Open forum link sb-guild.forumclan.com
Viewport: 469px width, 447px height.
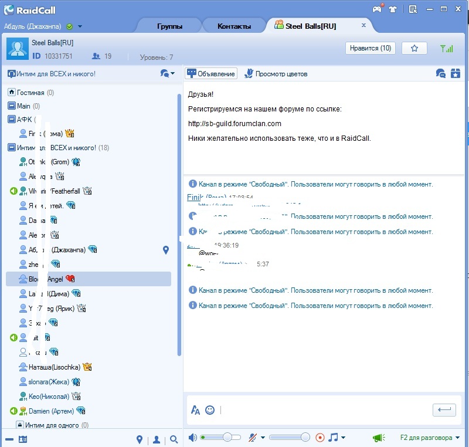pos(235,124)
